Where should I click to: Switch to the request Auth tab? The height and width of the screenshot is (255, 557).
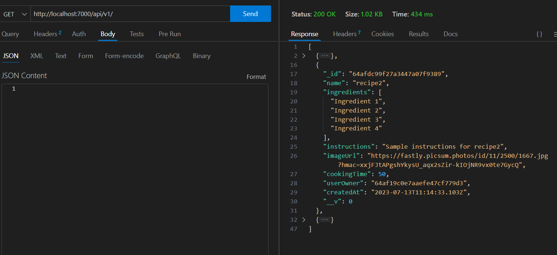click(x=79, y=34)
